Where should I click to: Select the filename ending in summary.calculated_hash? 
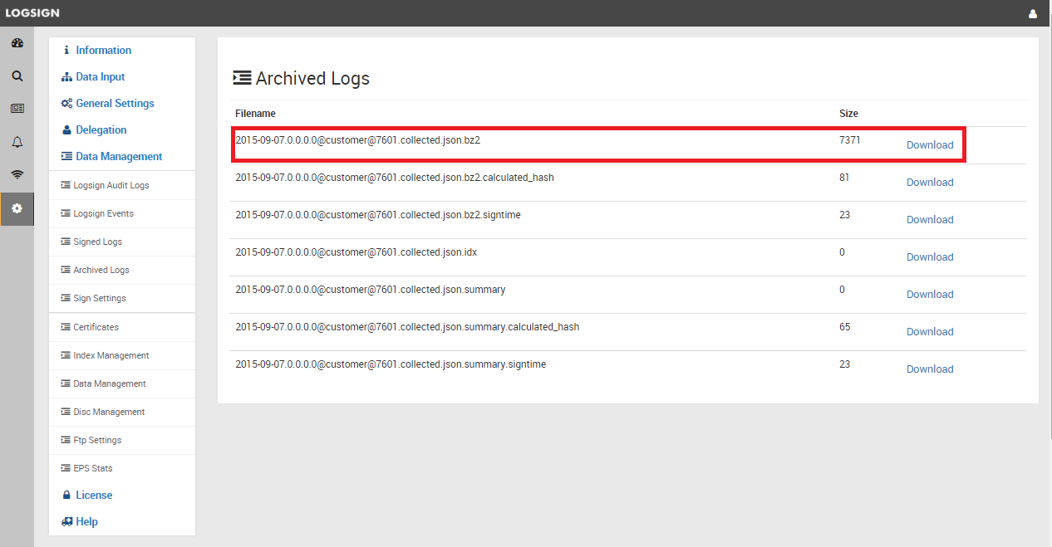pos(407,327)
